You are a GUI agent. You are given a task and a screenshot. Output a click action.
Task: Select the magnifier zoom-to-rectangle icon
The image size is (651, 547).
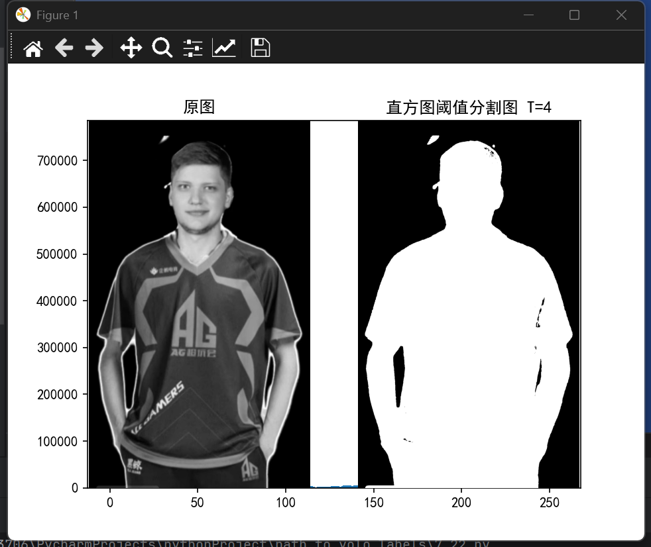coord(162,47)
